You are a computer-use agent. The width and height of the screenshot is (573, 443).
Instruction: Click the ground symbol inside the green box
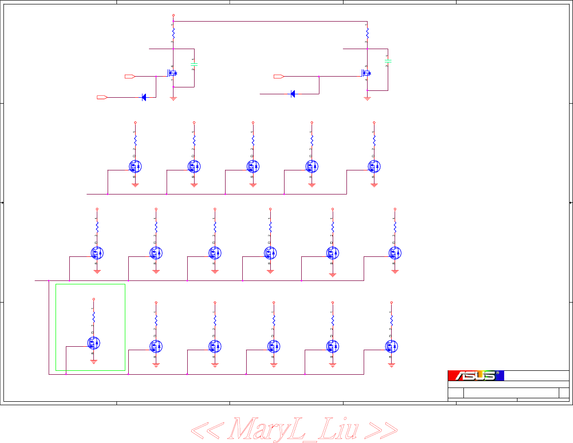(94, 362)
